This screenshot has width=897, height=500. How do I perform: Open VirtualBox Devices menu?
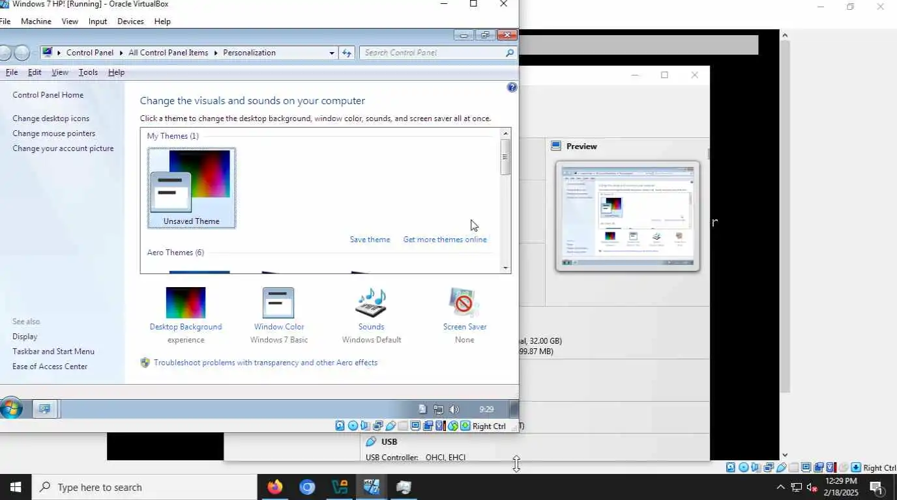pos(130,21)
